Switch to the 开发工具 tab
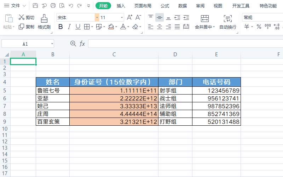Viewport: 283px width, 177px height. 241,6
